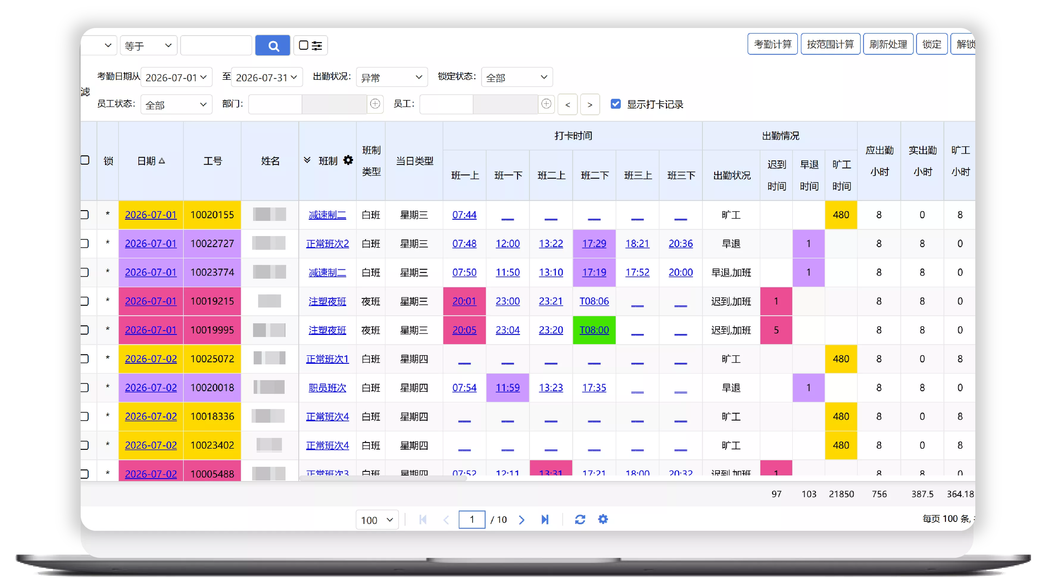The image size is (1042, 582).
Task: Jump to last page of results
Action: 545,519
